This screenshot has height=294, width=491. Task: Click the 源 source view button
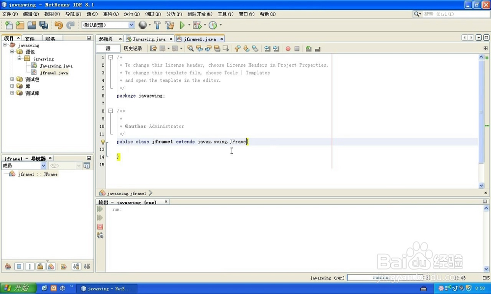click(108, 49)
